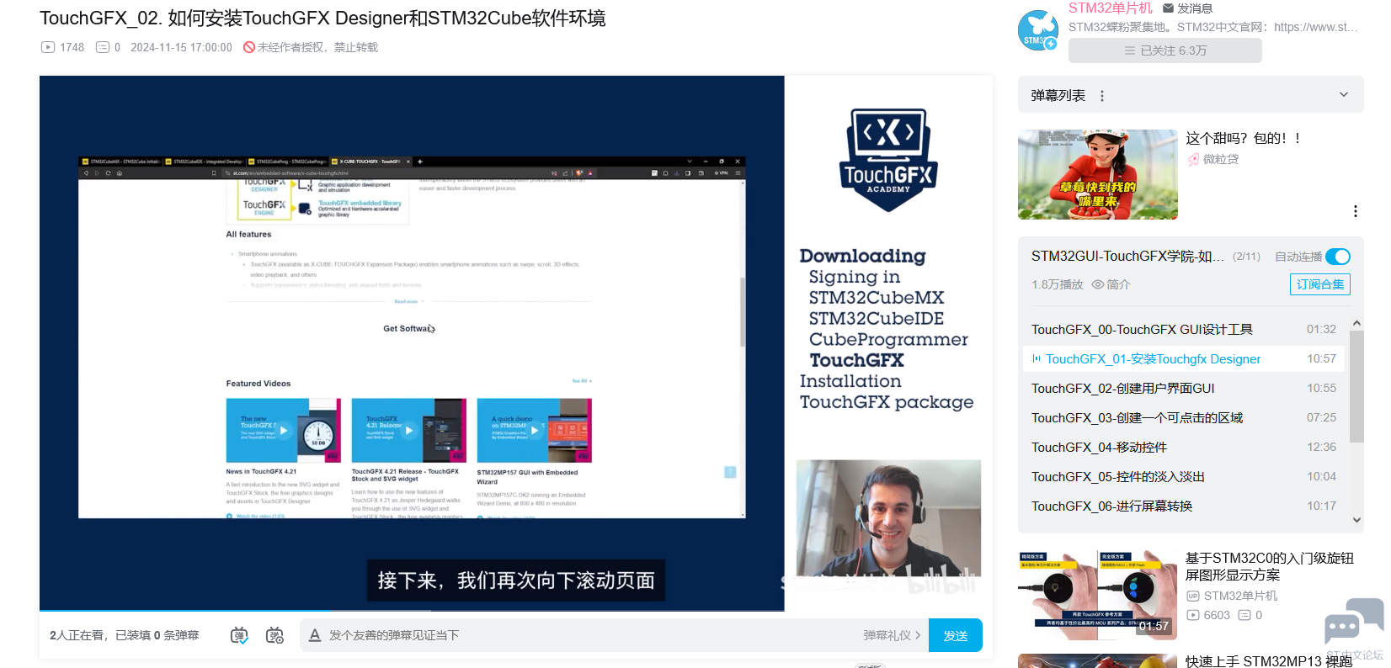Expand the 弹幕列表 danmaku list chevron

pyautogui.click(x=1344, y=95)
